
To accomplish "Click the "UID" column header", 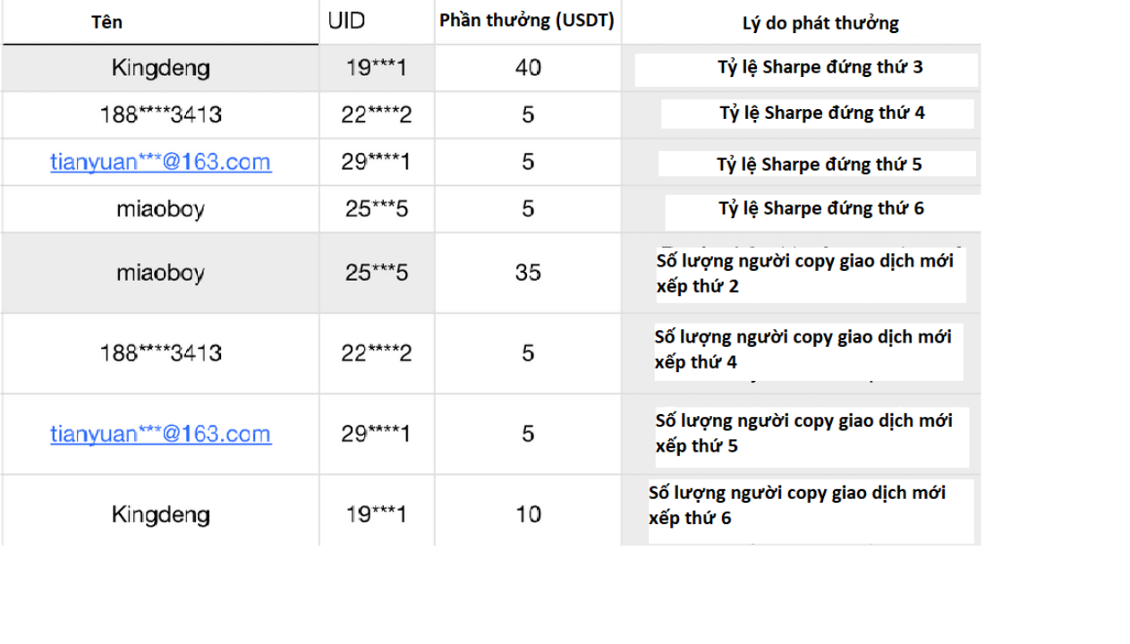I will pos(346,21).
